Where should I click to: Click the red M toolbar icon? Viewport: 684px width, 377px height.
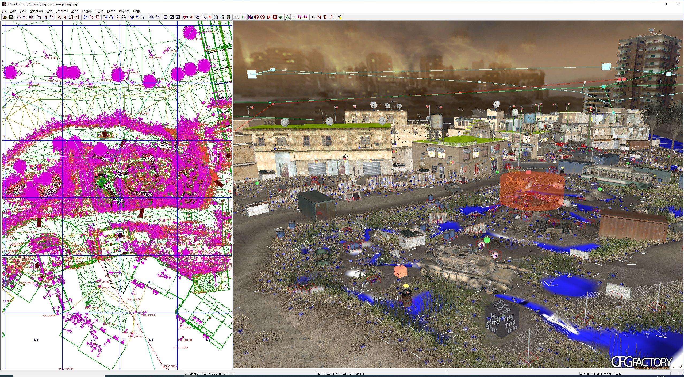point(319,17)
